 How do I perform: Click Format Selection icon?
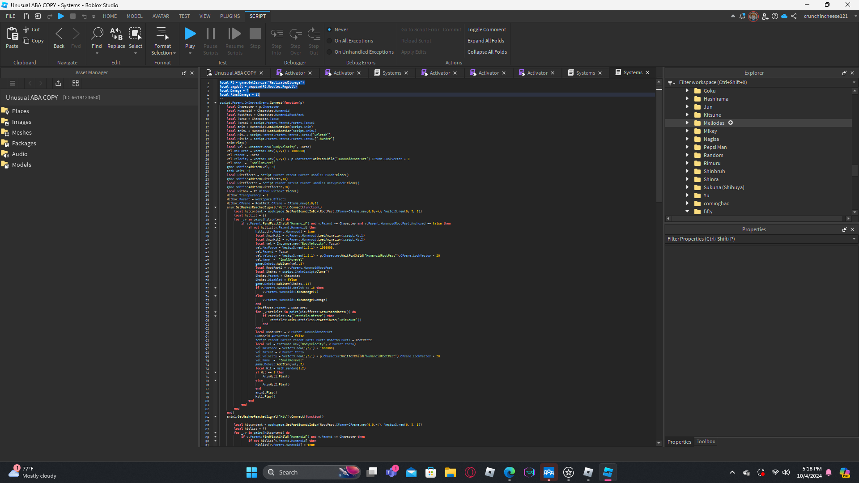162,34
